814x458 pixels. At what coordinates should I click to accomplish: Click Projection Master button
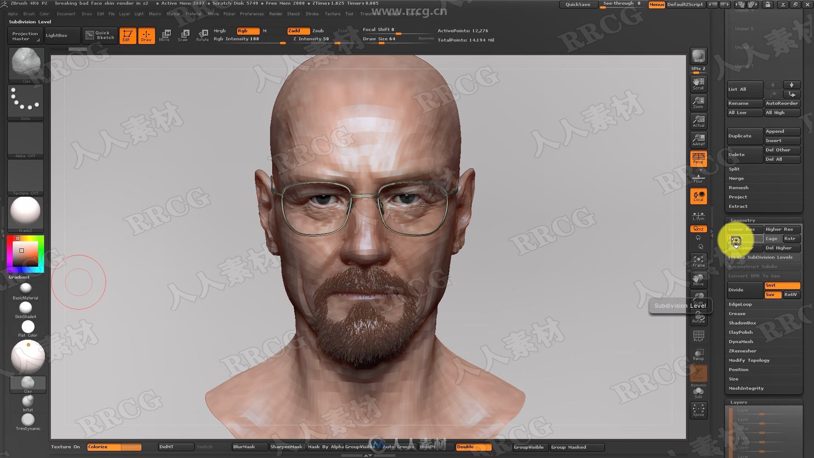point(25,36)
